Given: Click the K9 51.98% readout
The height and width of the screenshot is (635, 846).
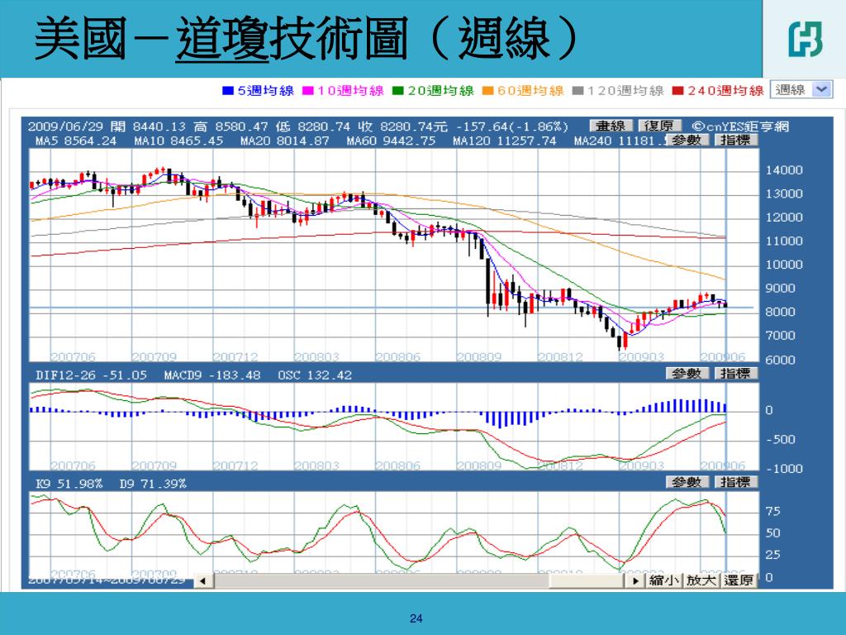Looking at the screenshot, I should pyautogui.click(x=69, y=483).
